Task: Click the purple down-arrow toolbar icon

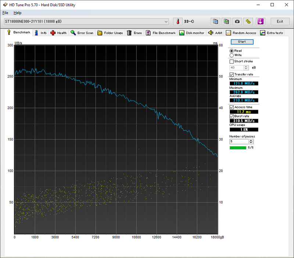Action: [260, 21]
